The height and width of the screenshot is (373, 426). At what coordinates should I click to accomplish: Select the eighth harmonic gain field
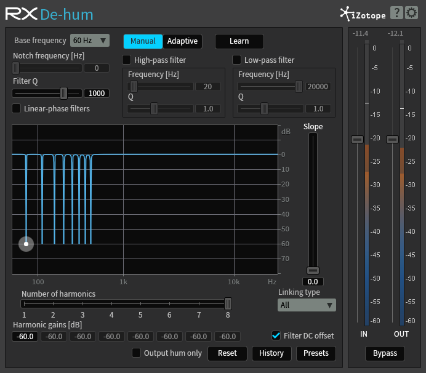(227, 336)
